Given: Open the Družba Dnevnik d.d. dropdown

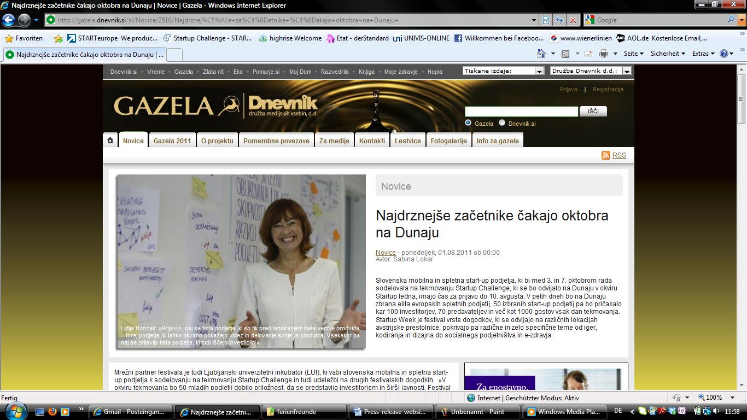Looking at the screenshot, I should point(627,71).
